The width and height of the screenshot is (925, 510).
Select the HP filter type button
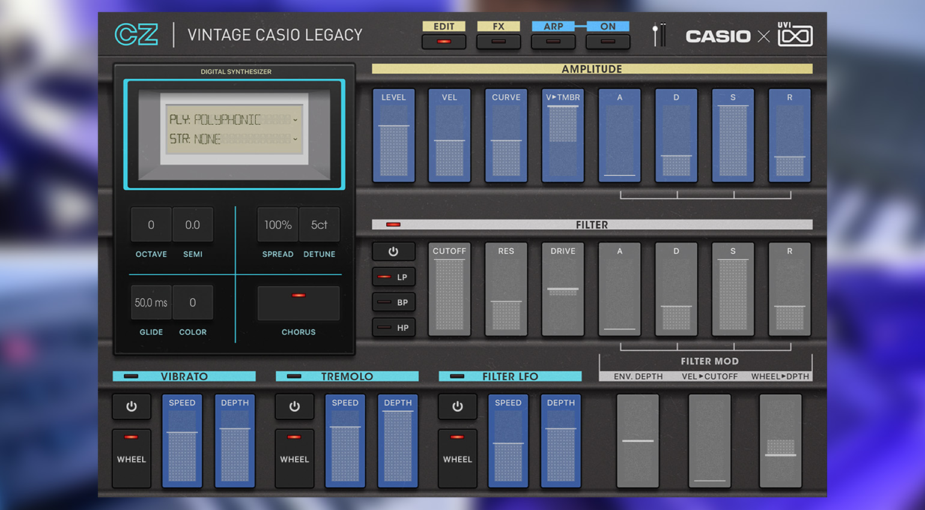point(393,328)
